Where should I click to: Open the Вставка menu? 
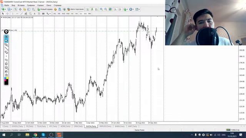(21, 5)
